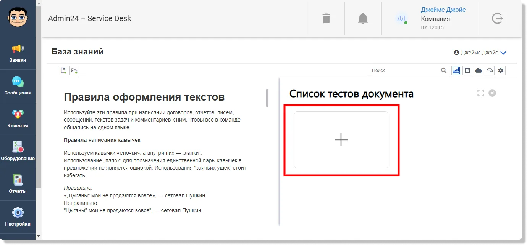
Task: Open the Оборудование section
Action: pyautogui.click(x=18, y=152)
